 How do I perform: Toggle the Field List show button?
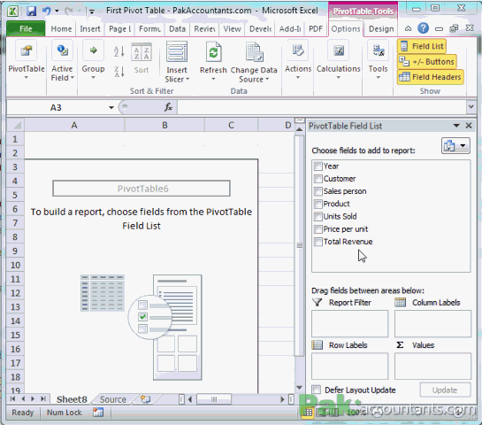point(422,46)
